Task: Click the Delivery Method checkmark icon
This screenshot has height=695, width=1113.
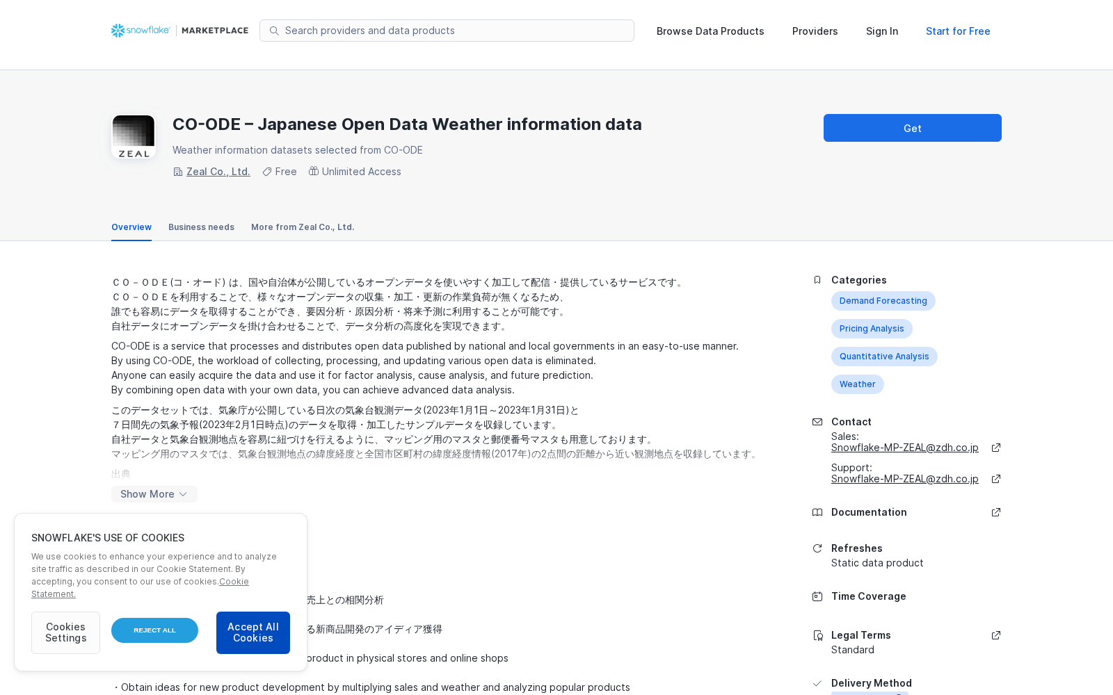Action: coord(817,683)
